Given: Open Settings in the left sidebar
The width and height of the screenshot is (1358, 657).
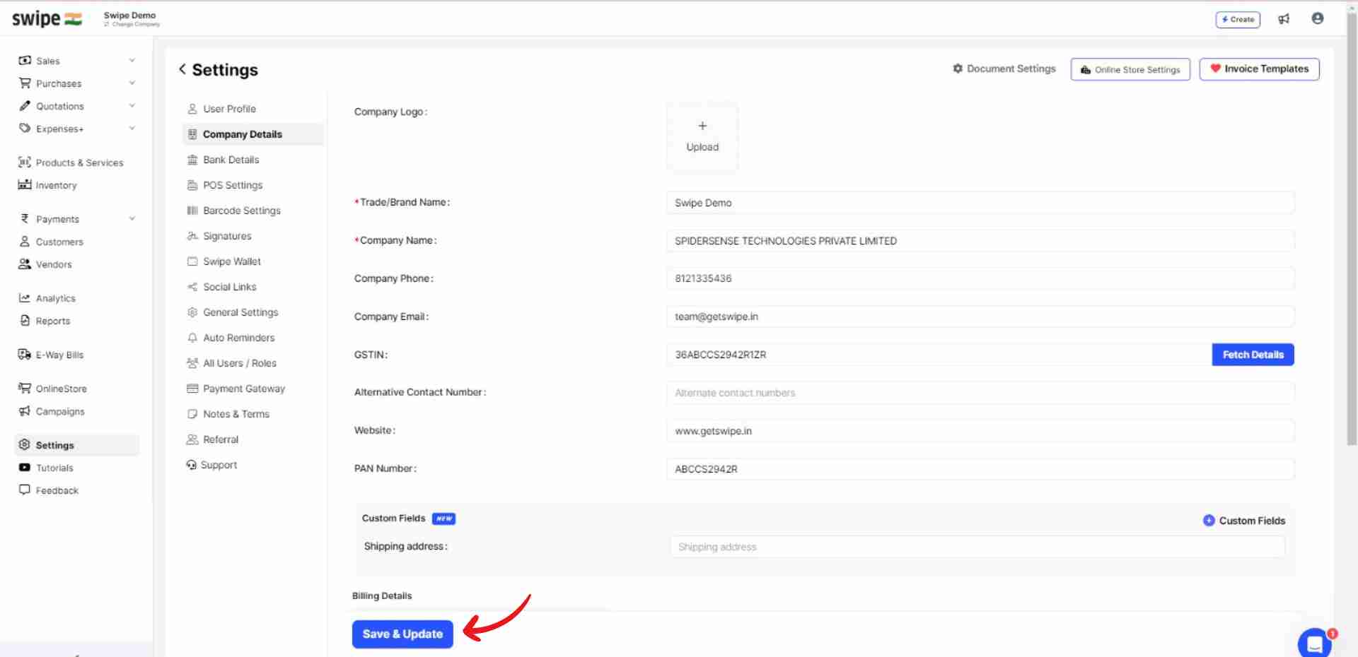Looking at the screenshot, I should coord(76,445).
